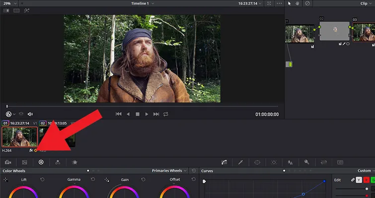
Task: Open the Tracker palette
Action: pos(274,162)
